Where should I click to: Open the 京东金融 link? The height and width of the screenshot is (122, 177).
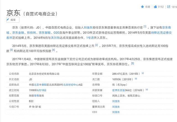[x=18, y=33]
